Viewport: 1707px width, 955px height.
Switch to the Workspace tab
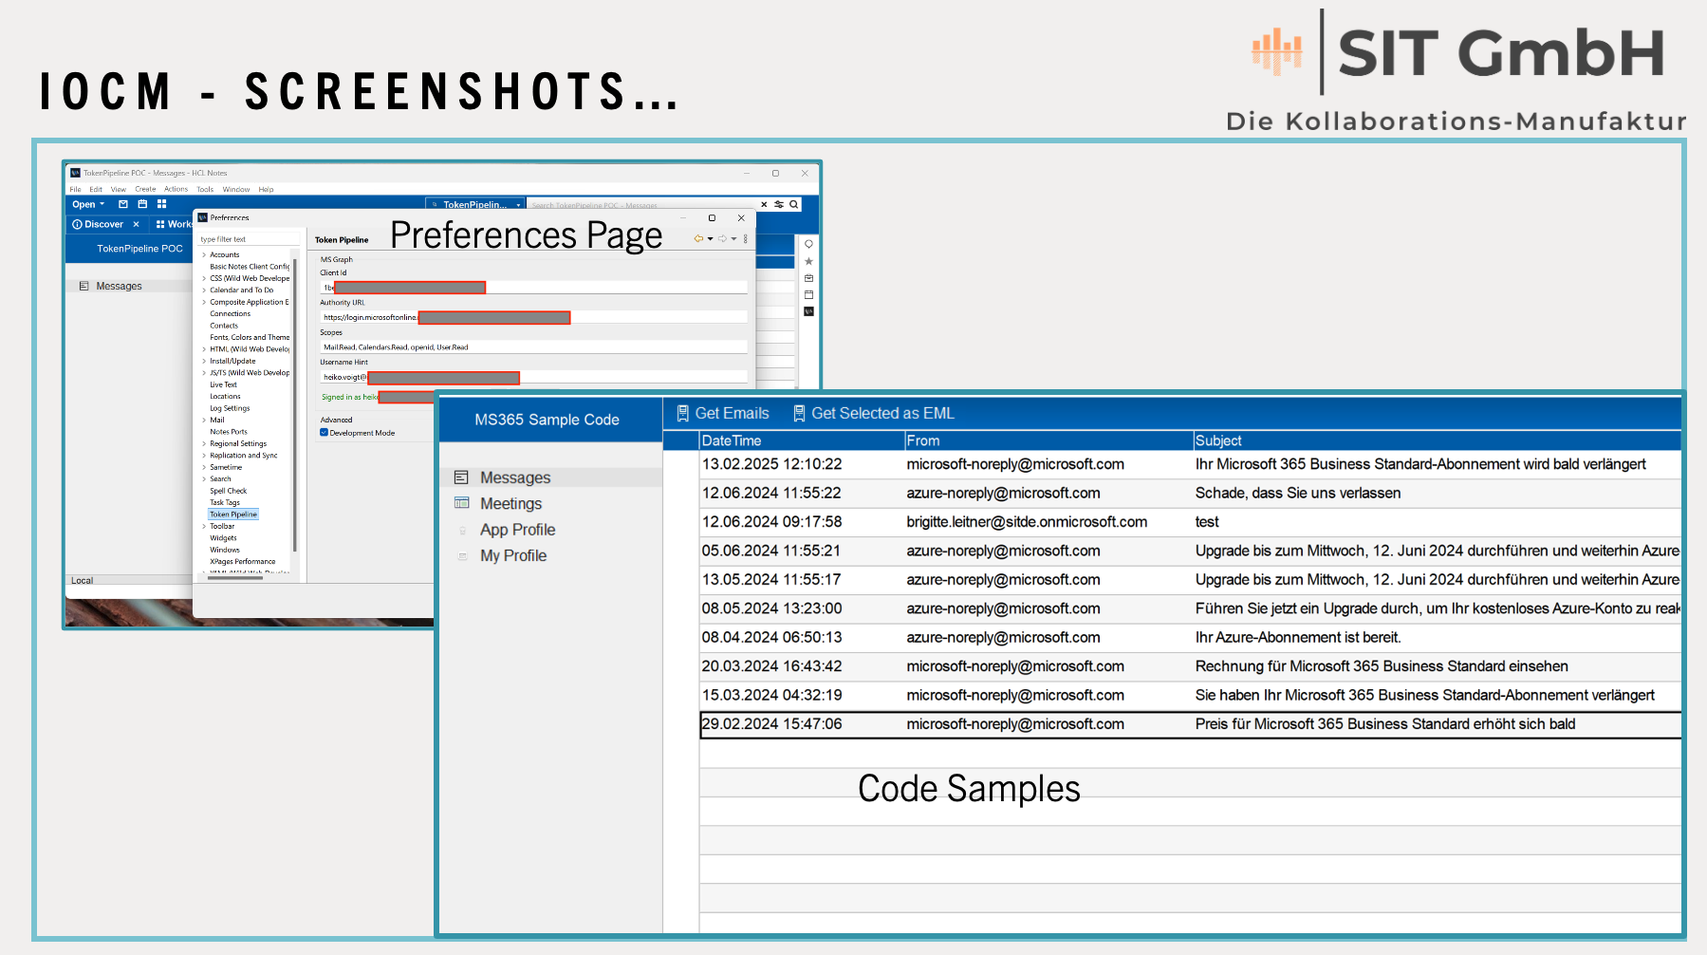tap(175, 224)
